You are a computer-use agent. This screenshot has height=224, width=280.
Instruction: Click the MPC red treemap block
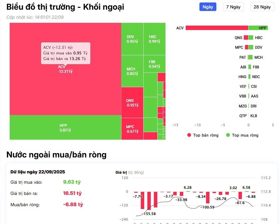(131, 129)
